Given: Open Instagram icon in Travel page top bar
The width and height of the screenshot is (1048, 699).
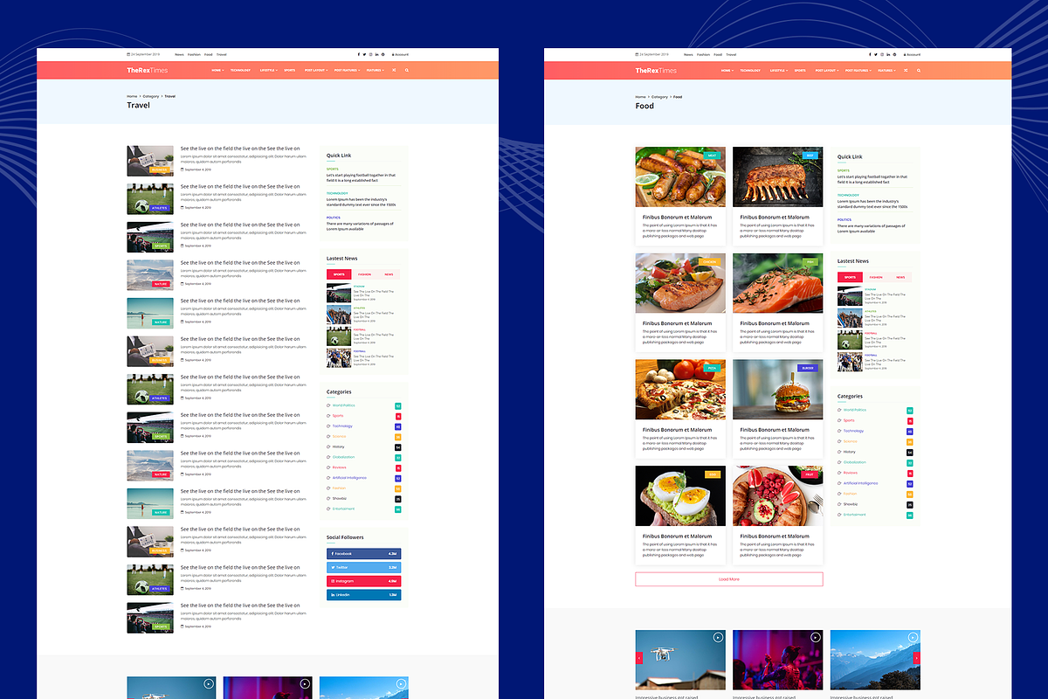Looking at the screenshot, I should pos(370,54).
